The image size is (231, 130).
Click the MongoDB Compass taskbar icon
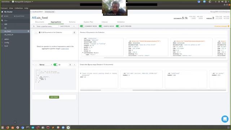68,127
